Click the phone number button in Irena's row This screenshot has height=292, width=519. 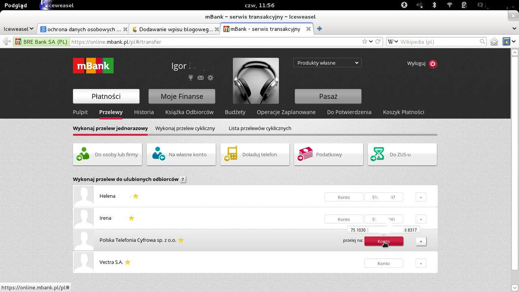(384, 219)
